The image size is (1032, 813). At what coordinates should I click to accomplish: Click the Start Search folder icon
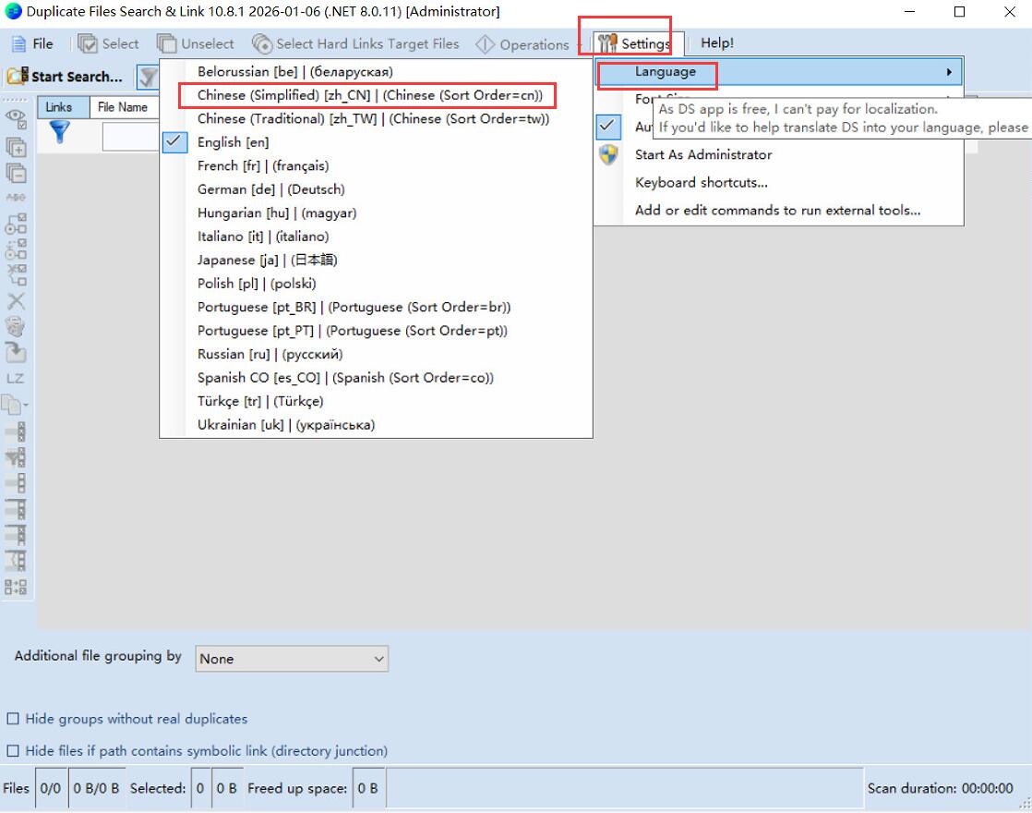18,76
